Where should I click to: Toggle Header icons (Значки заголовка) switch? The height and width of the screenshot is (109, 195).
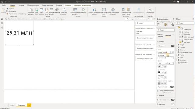coord(173,100)
